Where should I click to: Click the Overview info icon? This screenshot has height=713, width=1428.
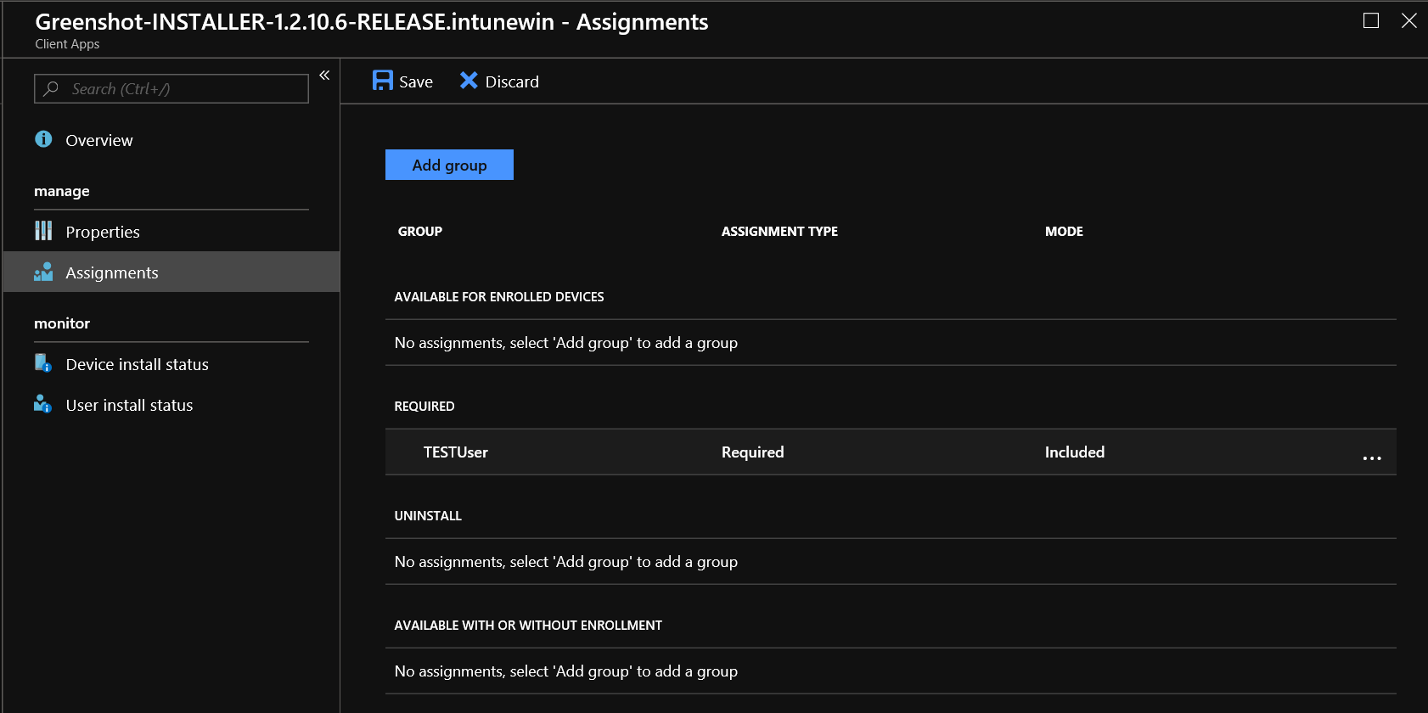pos(43,139)
